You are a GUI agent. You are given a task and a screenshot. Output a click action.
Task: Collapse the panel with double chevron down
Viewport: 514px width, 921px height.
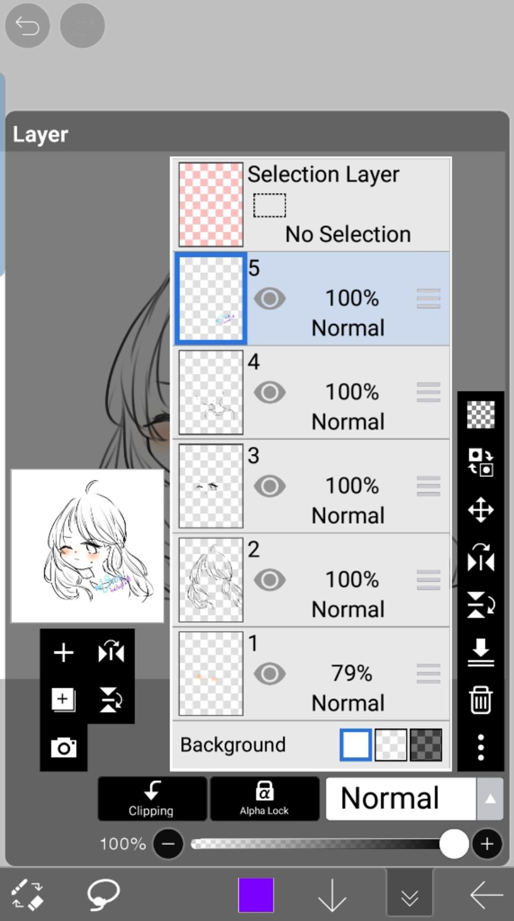point(410,894)
